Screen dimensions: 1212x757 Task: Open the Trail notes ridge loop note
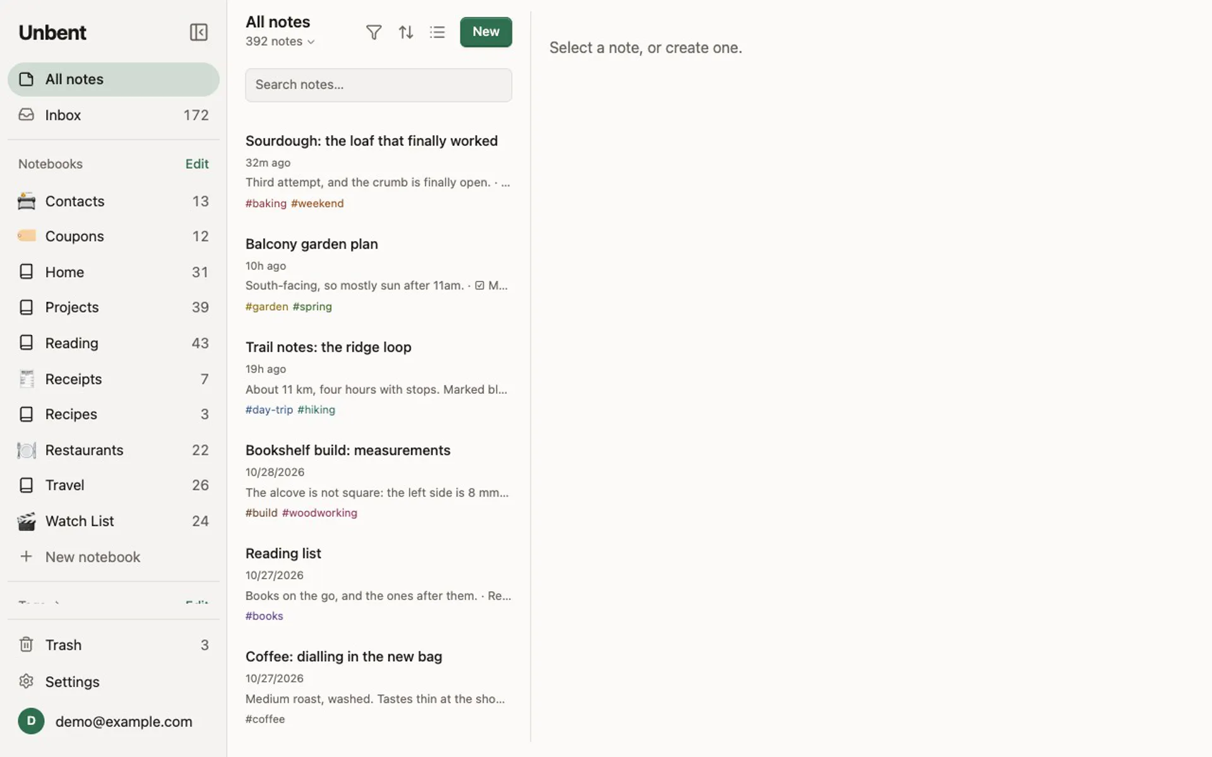pyautogui.click(x=378, y=377)
